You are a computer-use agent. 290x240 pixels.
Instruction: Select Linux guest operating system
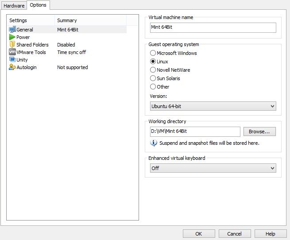[153, 62]
